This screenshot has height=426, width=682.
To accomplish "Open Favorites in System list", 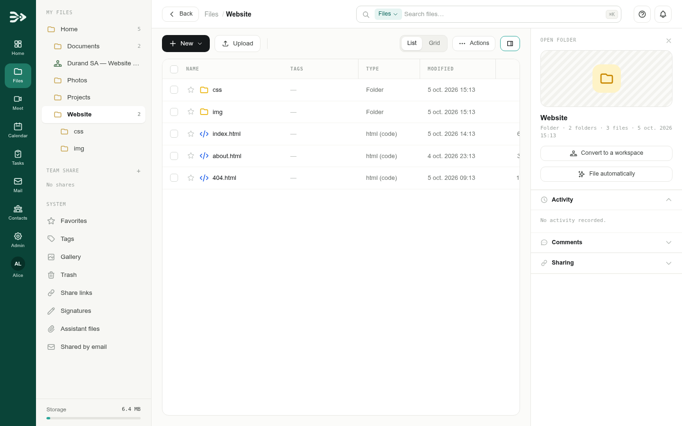I will pos(94,221).
